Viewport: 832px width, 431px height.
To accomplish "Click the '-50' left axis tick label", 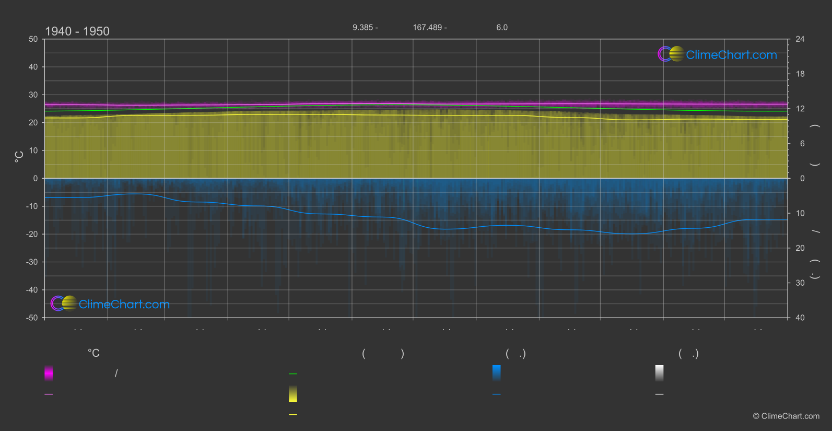I will pyautogui.click(x=32, y=318).
